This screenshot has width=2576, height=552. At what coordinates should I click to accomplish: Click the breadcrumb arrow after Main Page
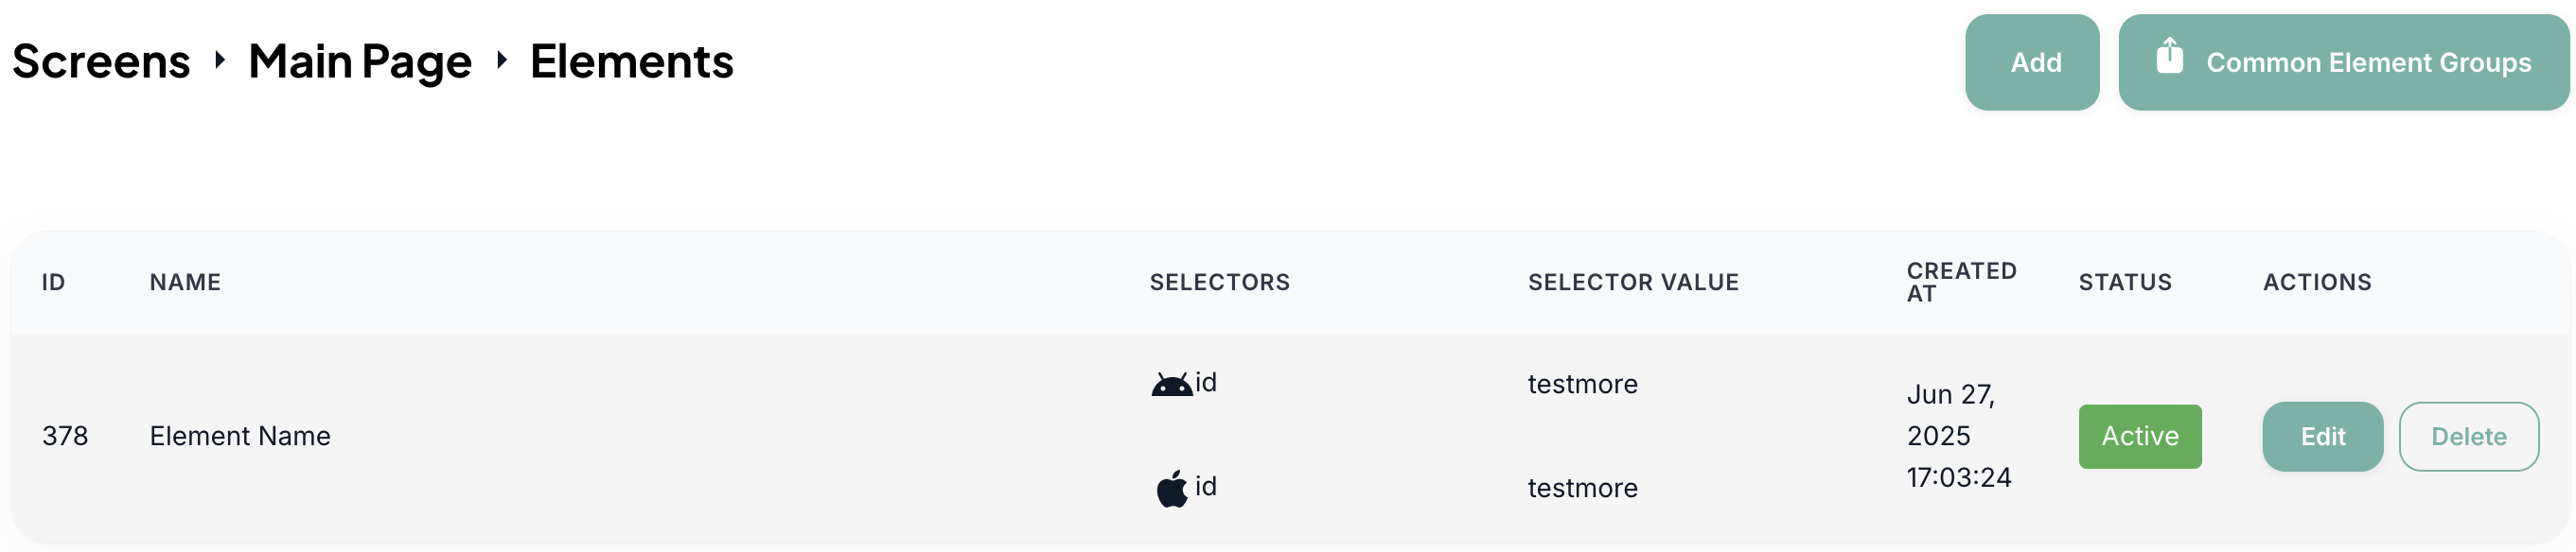click(x=502, y=60)
